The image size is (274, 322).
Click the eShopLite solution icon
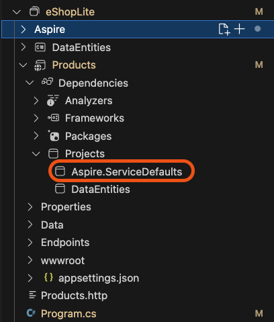click(34, 11)
